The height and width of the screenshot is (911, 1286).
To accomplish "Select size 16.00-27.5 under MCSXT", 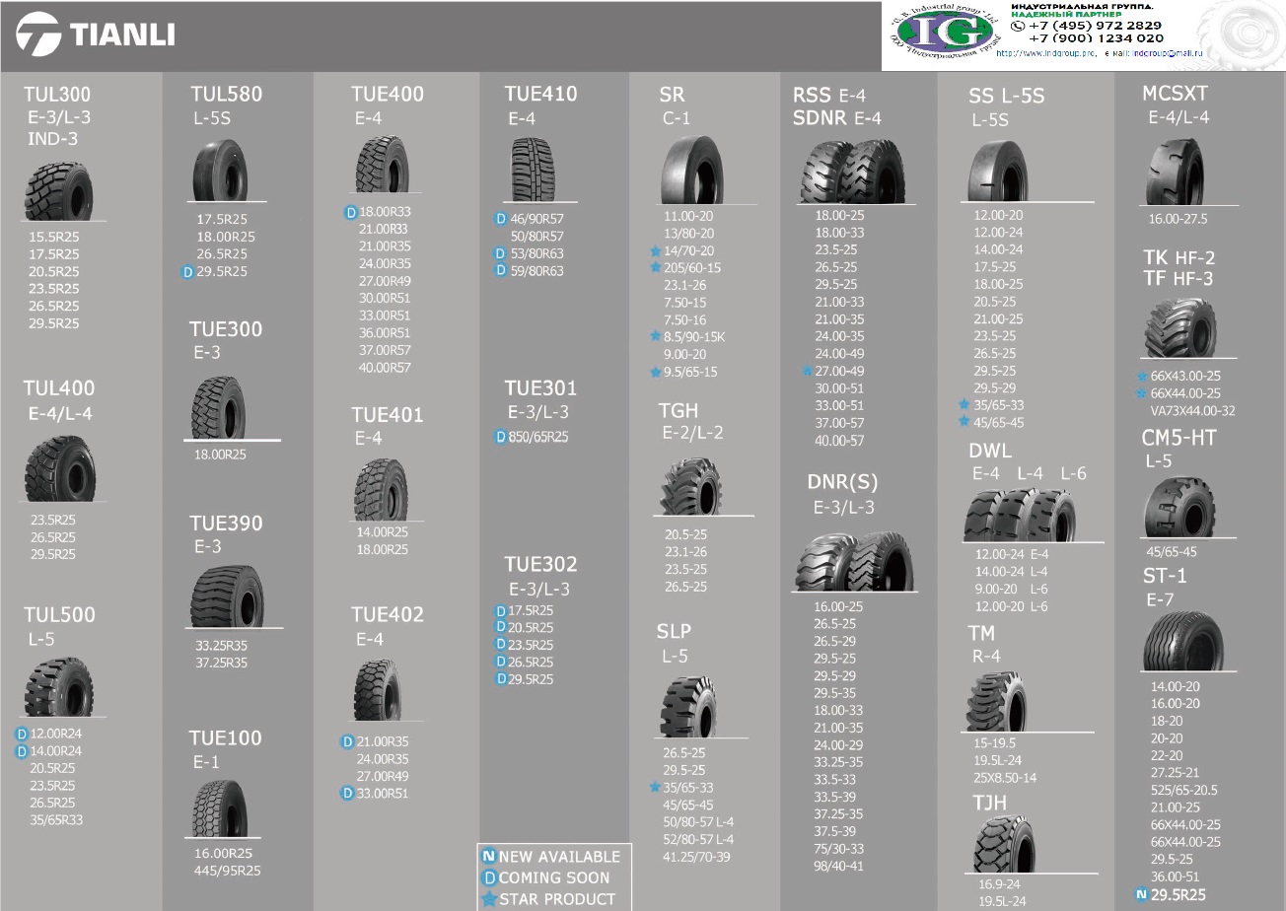I will [1178, 219].
